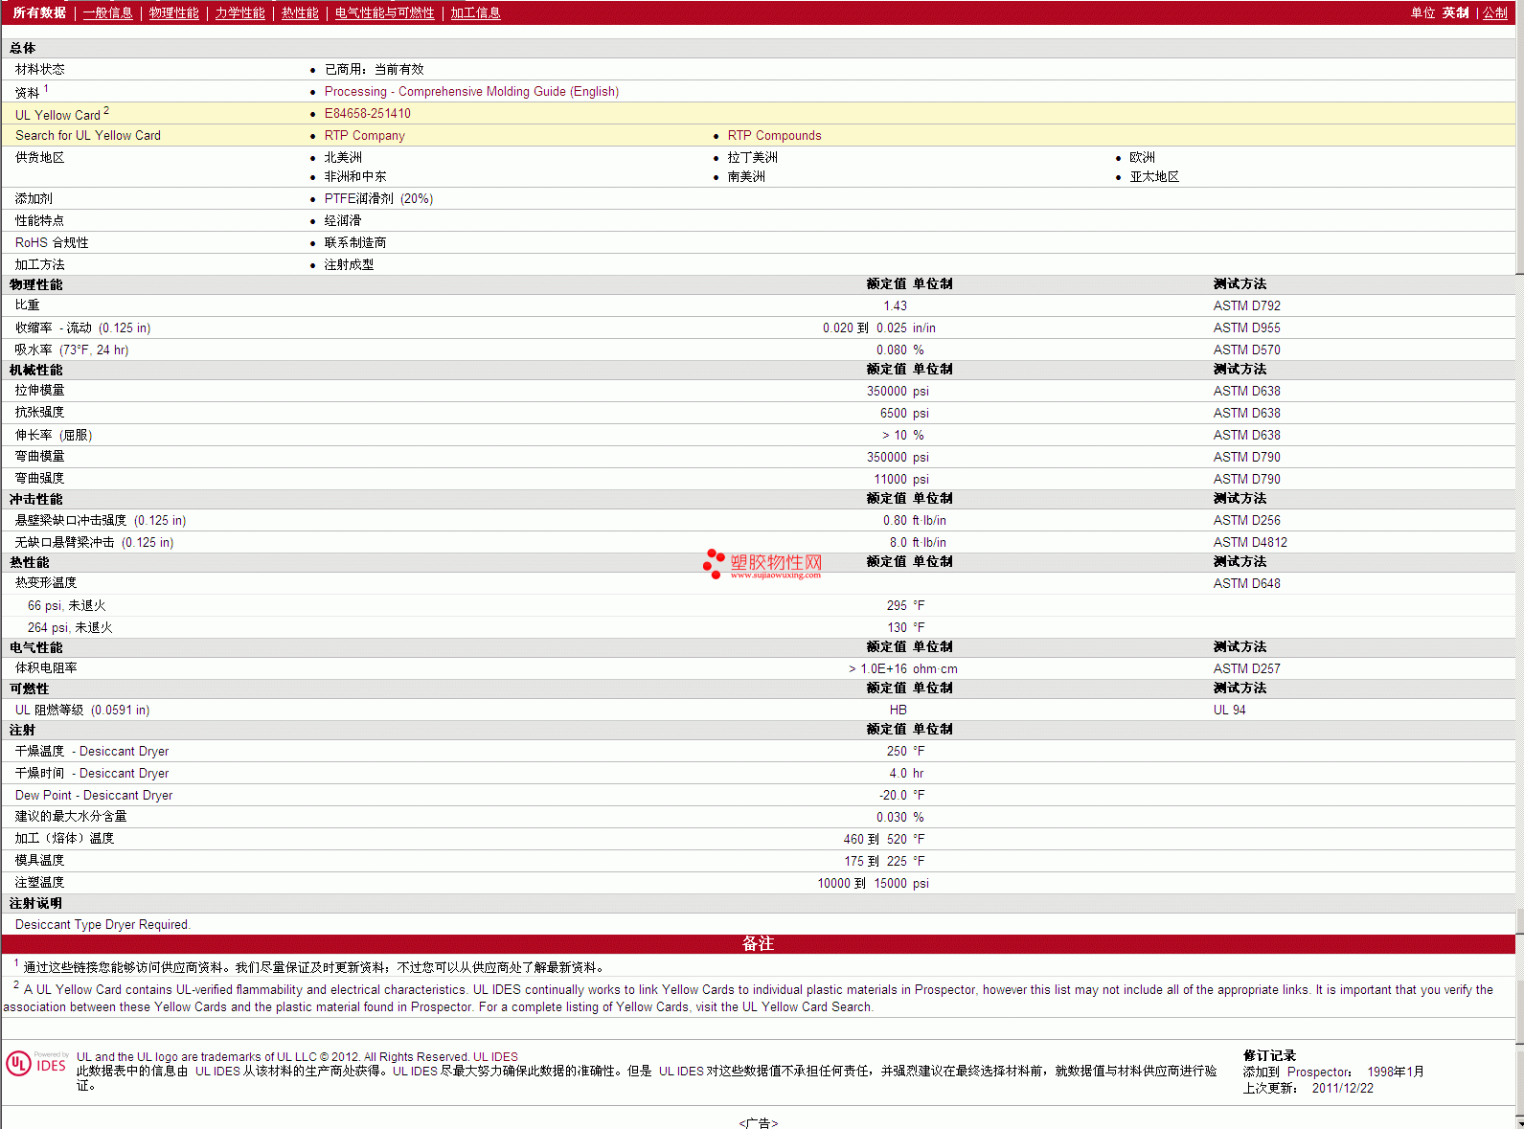1524x1129 pixels.
Task: Click the 亚太地区 region entry
Action: [x=1154, y=176]
